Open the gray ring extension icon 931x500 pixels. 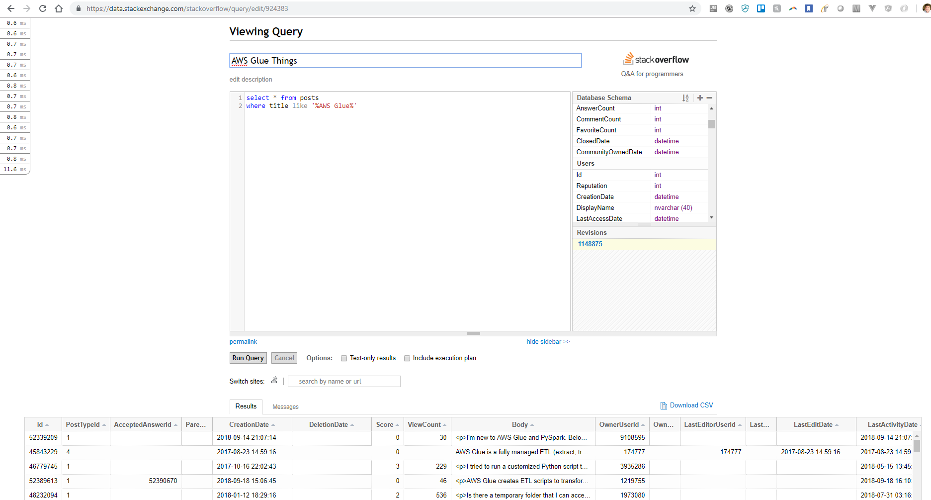[x=841, y=8]
